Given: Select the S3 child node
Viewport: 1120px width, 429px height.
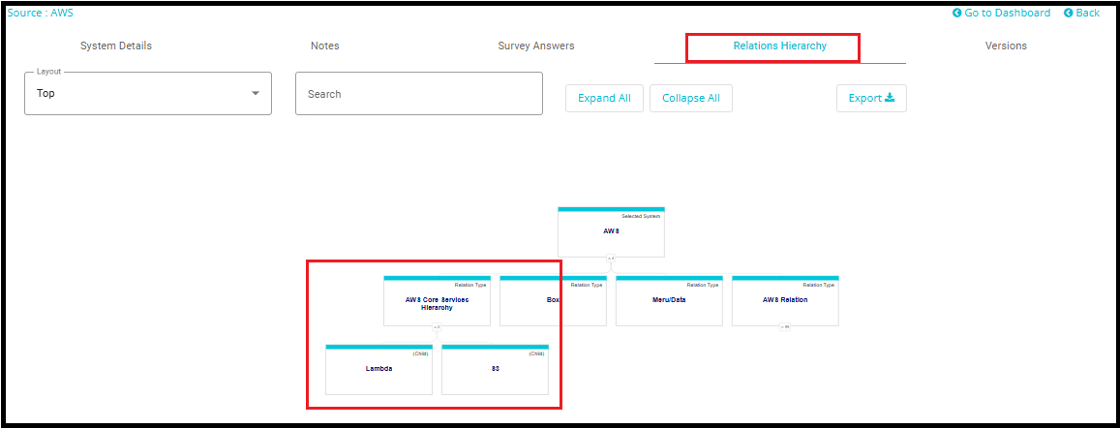Looking at the screenshot, I should [495, 369].
